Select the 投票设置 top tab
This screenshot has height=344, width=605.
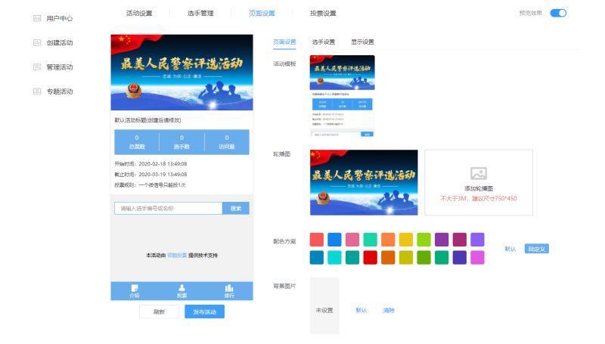point(323,13)
